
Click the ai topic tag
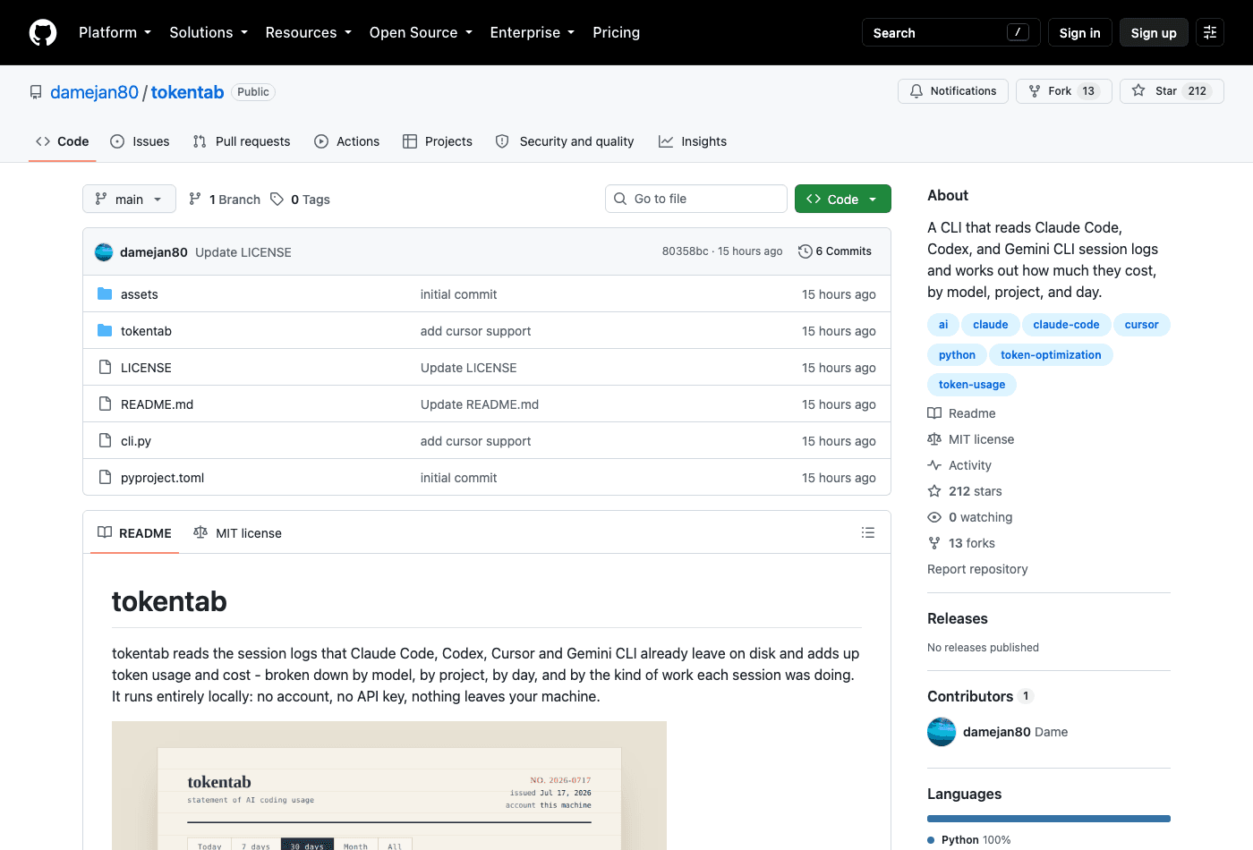pyautogui.click(x=943, y=325)
